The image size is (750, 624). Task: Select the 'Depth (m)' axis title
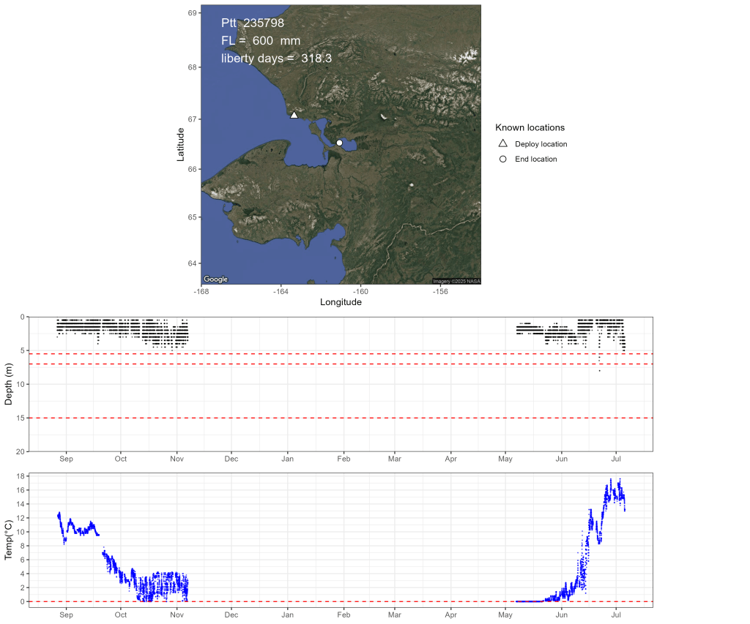[x=9, y=384]
